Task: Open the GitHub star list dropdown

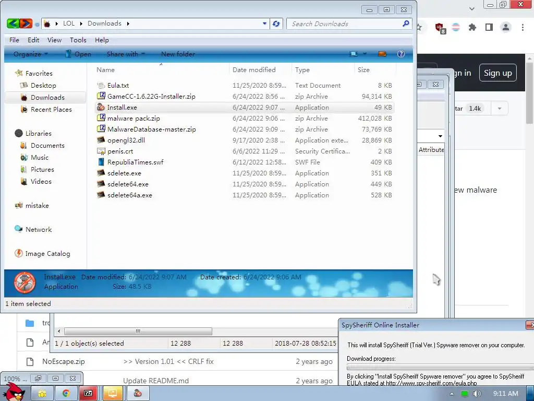Action: pos(500,109)
